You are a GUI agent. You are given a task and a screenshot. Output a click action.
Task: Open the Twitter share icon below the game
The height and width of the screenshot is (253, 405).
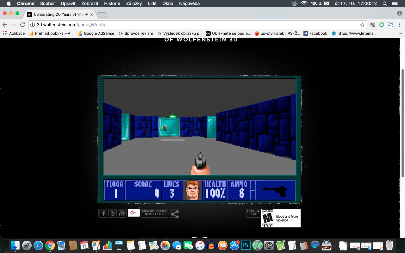112,213
